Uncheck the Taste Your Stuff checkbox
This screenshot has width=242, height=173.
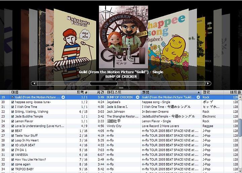tap(13, 135)
